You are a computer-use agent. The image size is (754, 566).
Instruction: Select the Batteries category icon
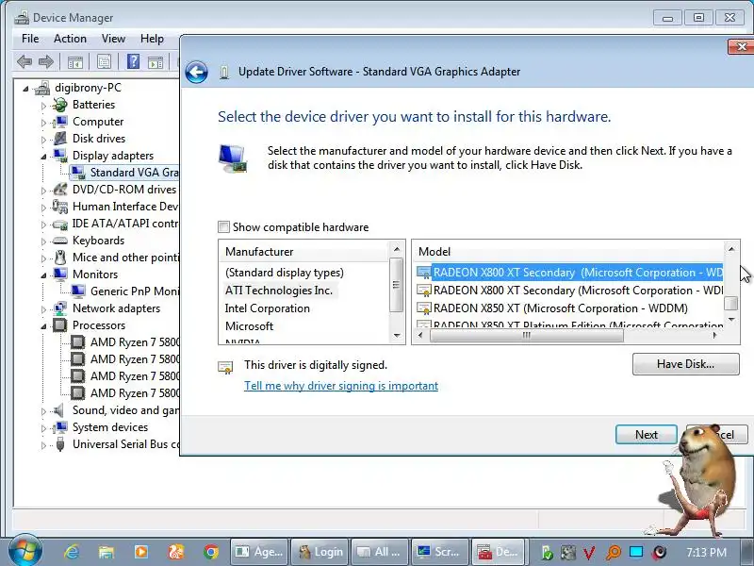click(x=60, y=105)
